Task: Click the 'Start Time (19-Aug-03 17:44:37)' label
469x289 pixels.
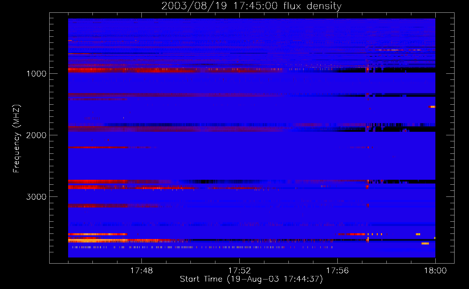Action: pos(251,279)
